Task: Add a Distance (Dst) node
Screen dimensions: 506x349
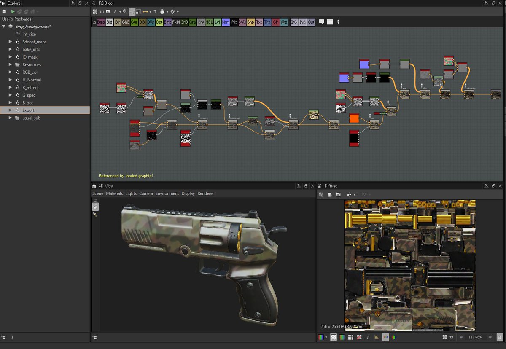Action: (x=159, y=22)
